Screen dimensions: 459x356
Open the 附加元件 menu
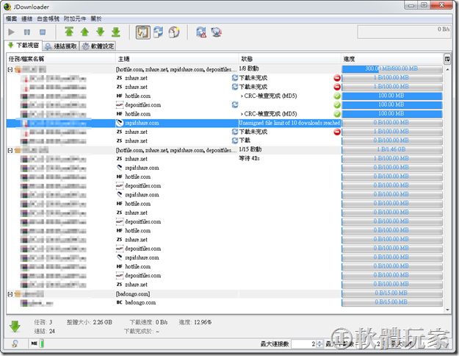(75, 19)
